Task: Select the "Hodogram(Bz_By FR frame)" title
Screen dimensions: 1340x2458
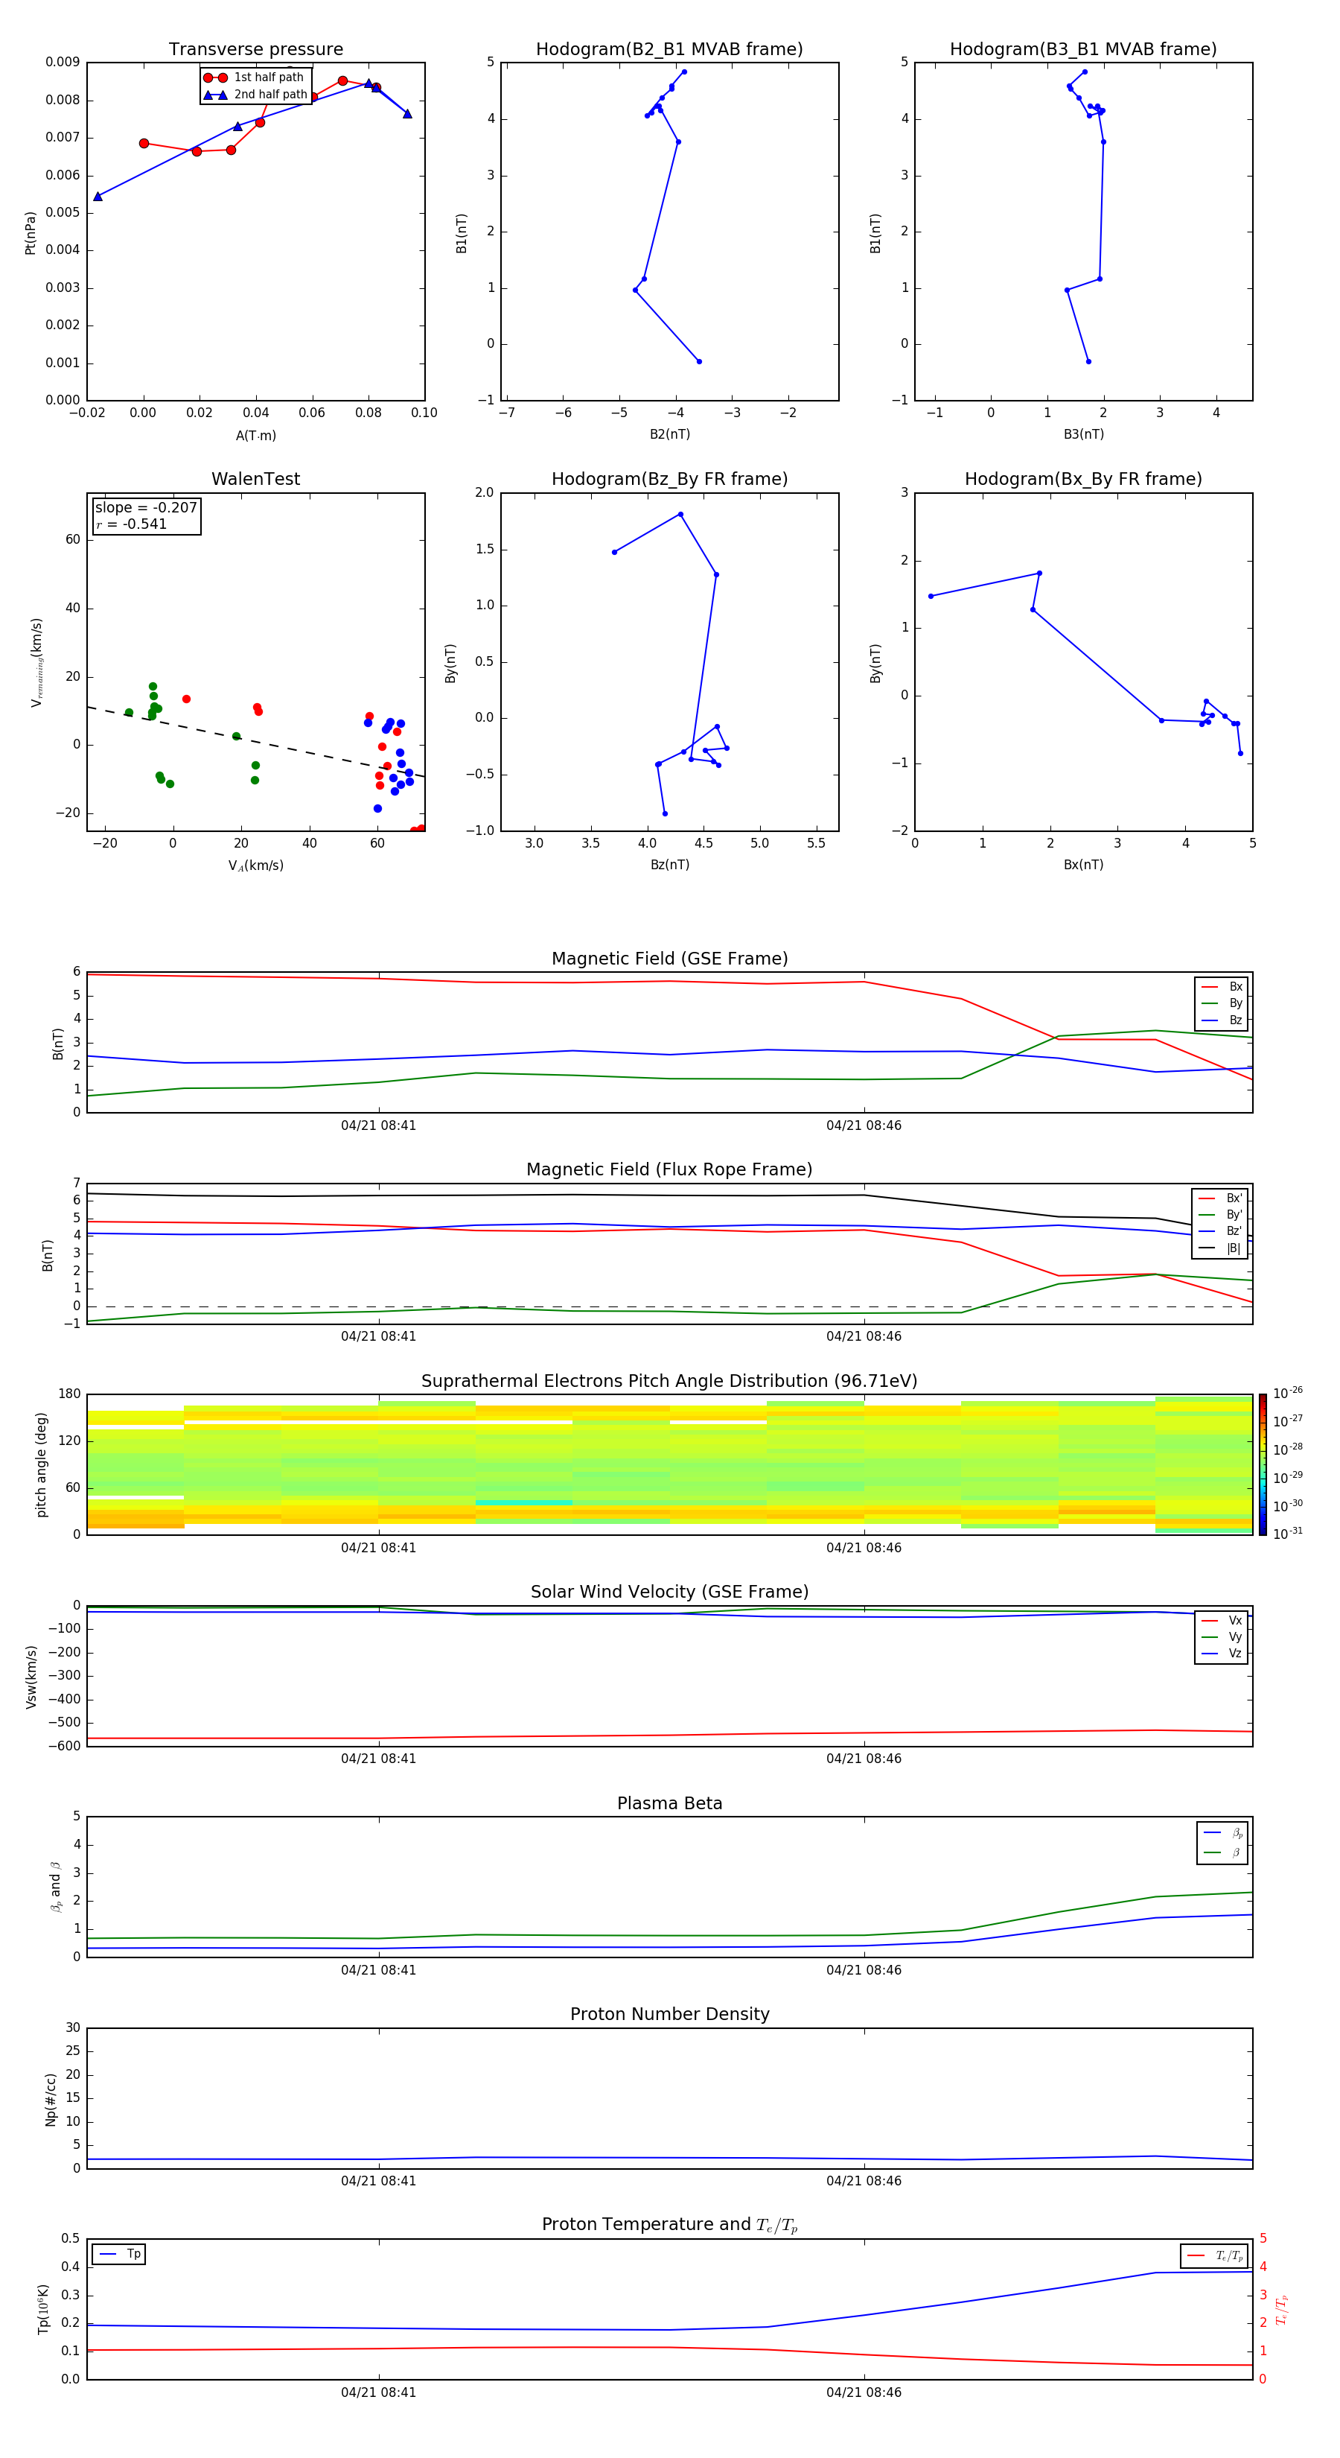Action: (x=669, y=479)
